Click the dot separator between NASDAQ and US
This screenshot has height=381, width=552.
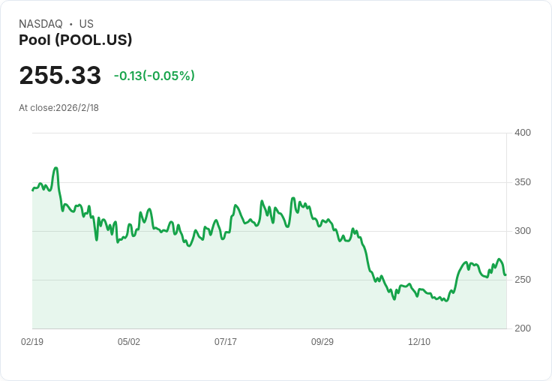click(70, 24)
